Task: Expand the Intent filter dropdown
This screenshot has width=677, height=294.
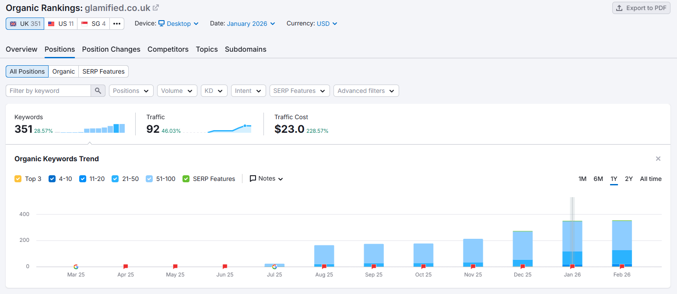Action: (x=249, y=91)
